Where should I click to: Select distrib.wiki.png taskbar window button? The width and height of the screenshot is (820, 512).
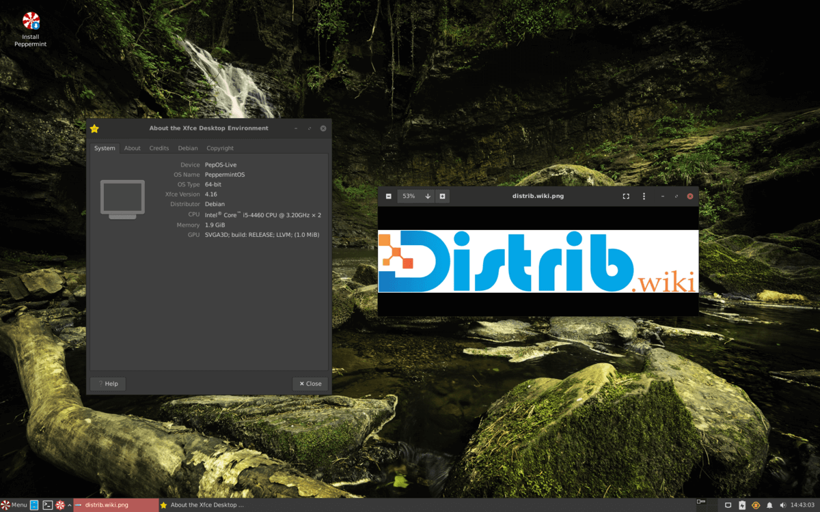[116, 505]
